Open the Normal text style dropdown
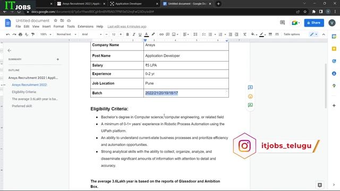 (x=66, y=34)
